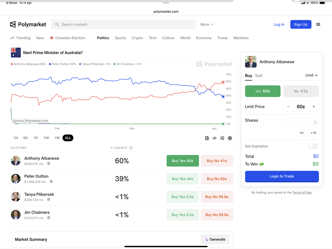The height and width of the screenshot is (249, 332).
Task: Open the Economy category
Action: [x=204, y=38]
